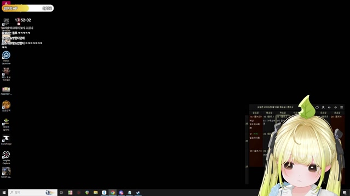This screenshot has width=350, height=196.
Task: Open the colored shield taskbar app
Action: point(87,193)
